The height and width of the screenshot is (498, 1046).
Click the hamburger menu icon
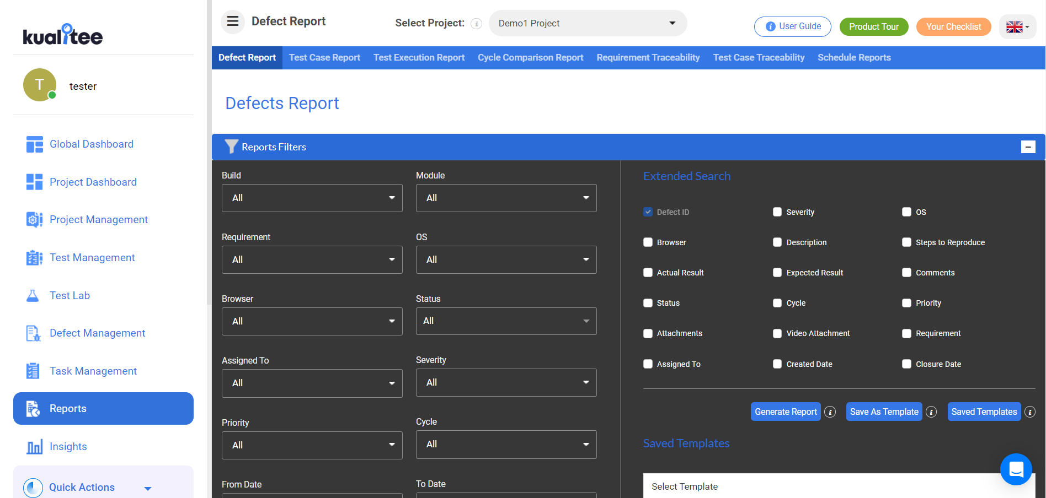232,21
